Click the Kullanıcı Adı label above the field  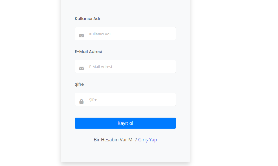pos(87,19)
